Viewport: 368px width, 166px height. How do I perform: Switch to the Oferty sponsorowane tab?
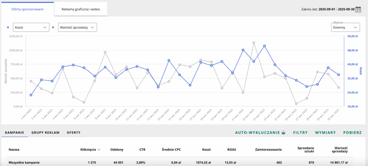point(28,9)
